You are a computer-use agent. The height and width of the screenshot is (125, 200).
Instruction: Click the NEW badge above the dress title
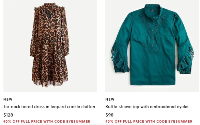8,99
